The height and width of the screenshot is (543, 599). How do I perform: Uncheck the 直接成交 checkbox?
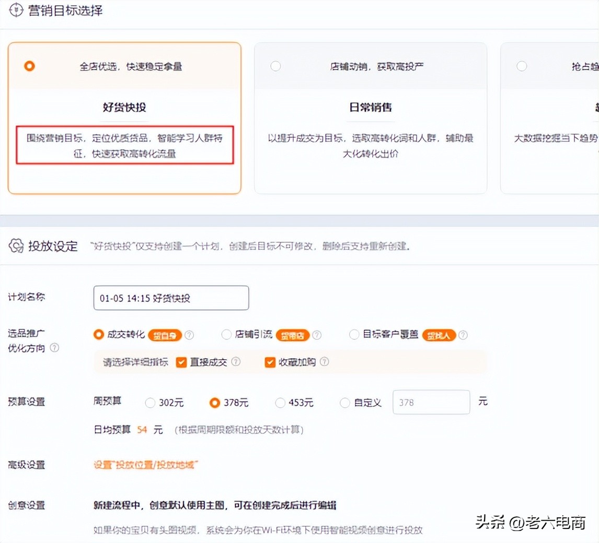[181, 361]
